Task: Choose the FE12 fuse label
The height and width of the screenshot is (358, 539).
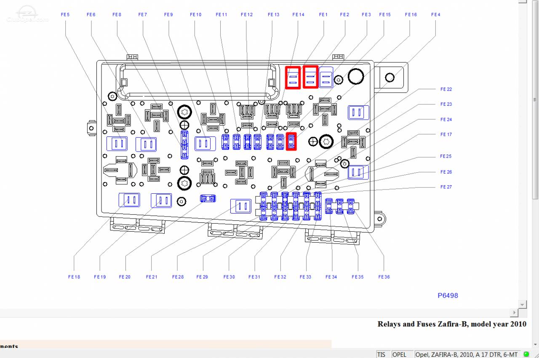Action: click(x=247, y=15)
